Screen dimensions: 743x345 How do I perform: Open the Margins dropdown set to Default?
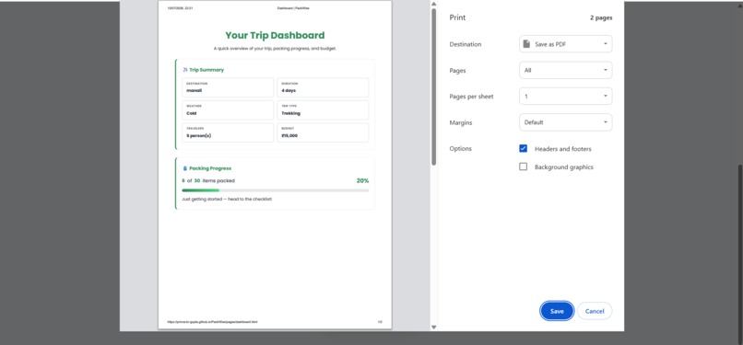pyautogui.click(x=566, y=122)
